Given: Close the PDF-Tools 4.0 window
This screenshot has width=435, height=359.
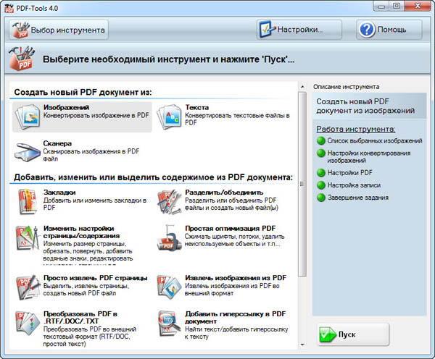Looking at the screenshot, I should pos(418,6).
